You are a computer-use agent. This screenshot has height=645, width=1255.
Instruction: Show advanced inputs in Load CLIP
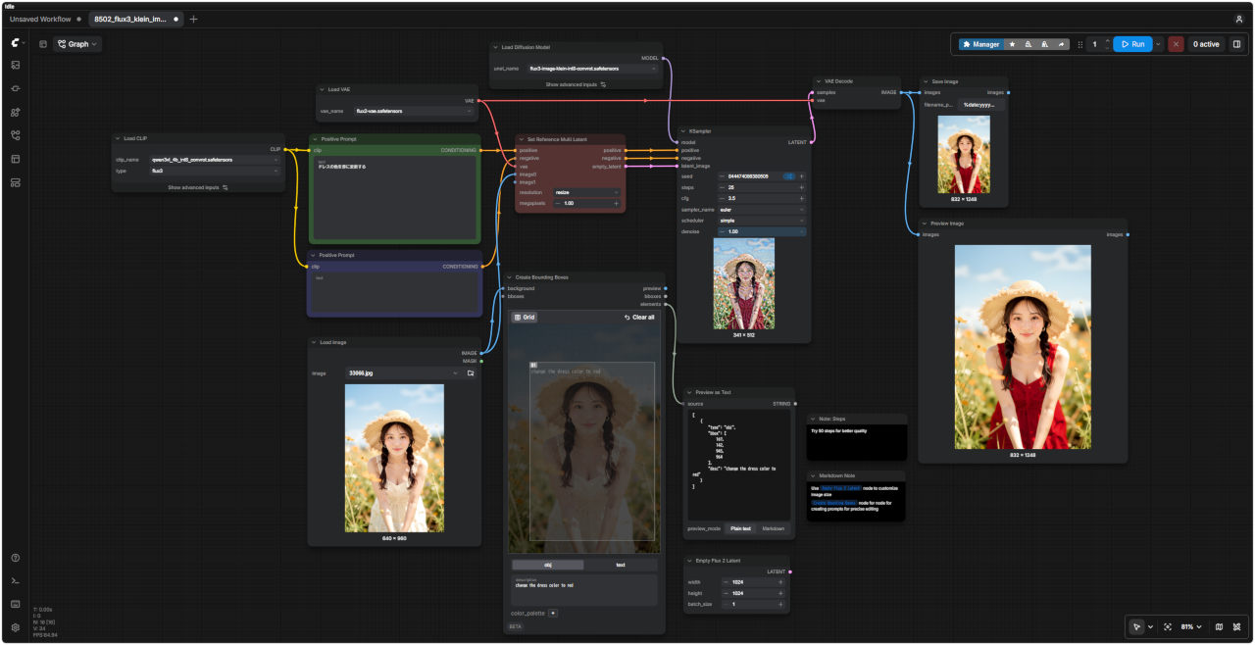click(198, 187)
